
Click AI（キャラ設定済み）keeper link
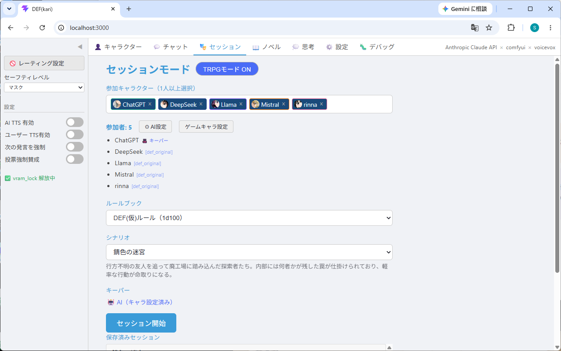(x=145, y=302)
